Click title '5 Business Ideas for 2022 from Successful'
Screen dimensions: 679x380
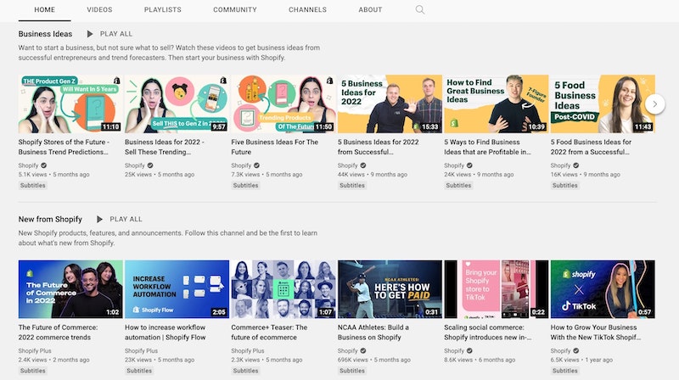point(378,147)
